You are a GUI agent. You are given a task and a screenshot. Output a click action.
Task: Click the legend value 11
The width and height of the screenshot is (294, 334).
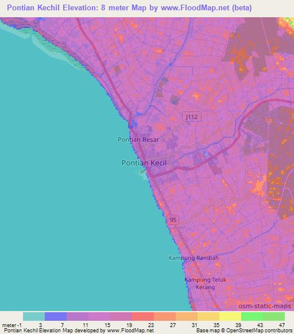coord(86,325)
